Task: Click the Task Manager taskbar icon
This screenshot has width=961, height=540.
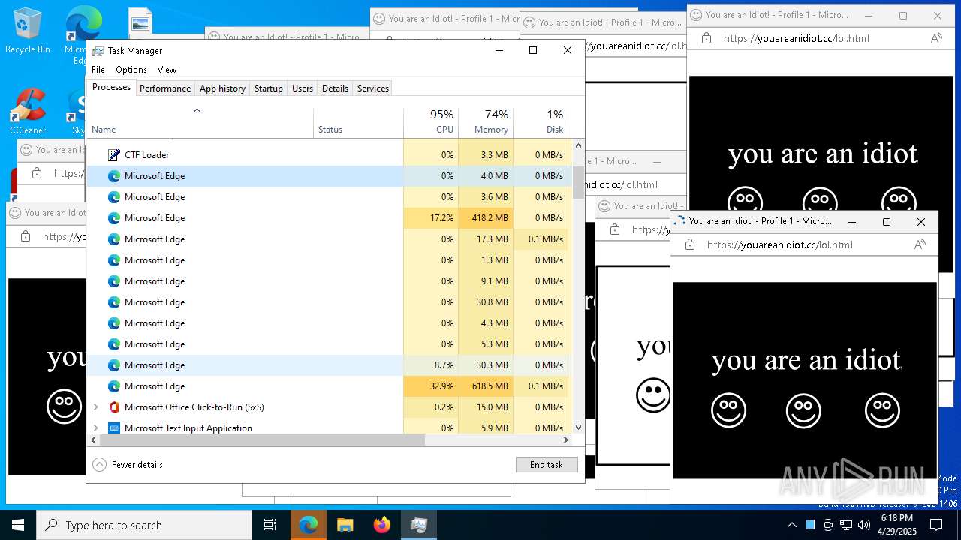Action: [419, 525]
